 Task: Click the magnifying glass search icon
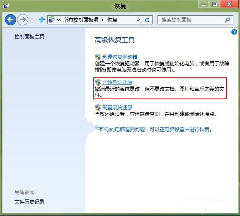point(227,20)
